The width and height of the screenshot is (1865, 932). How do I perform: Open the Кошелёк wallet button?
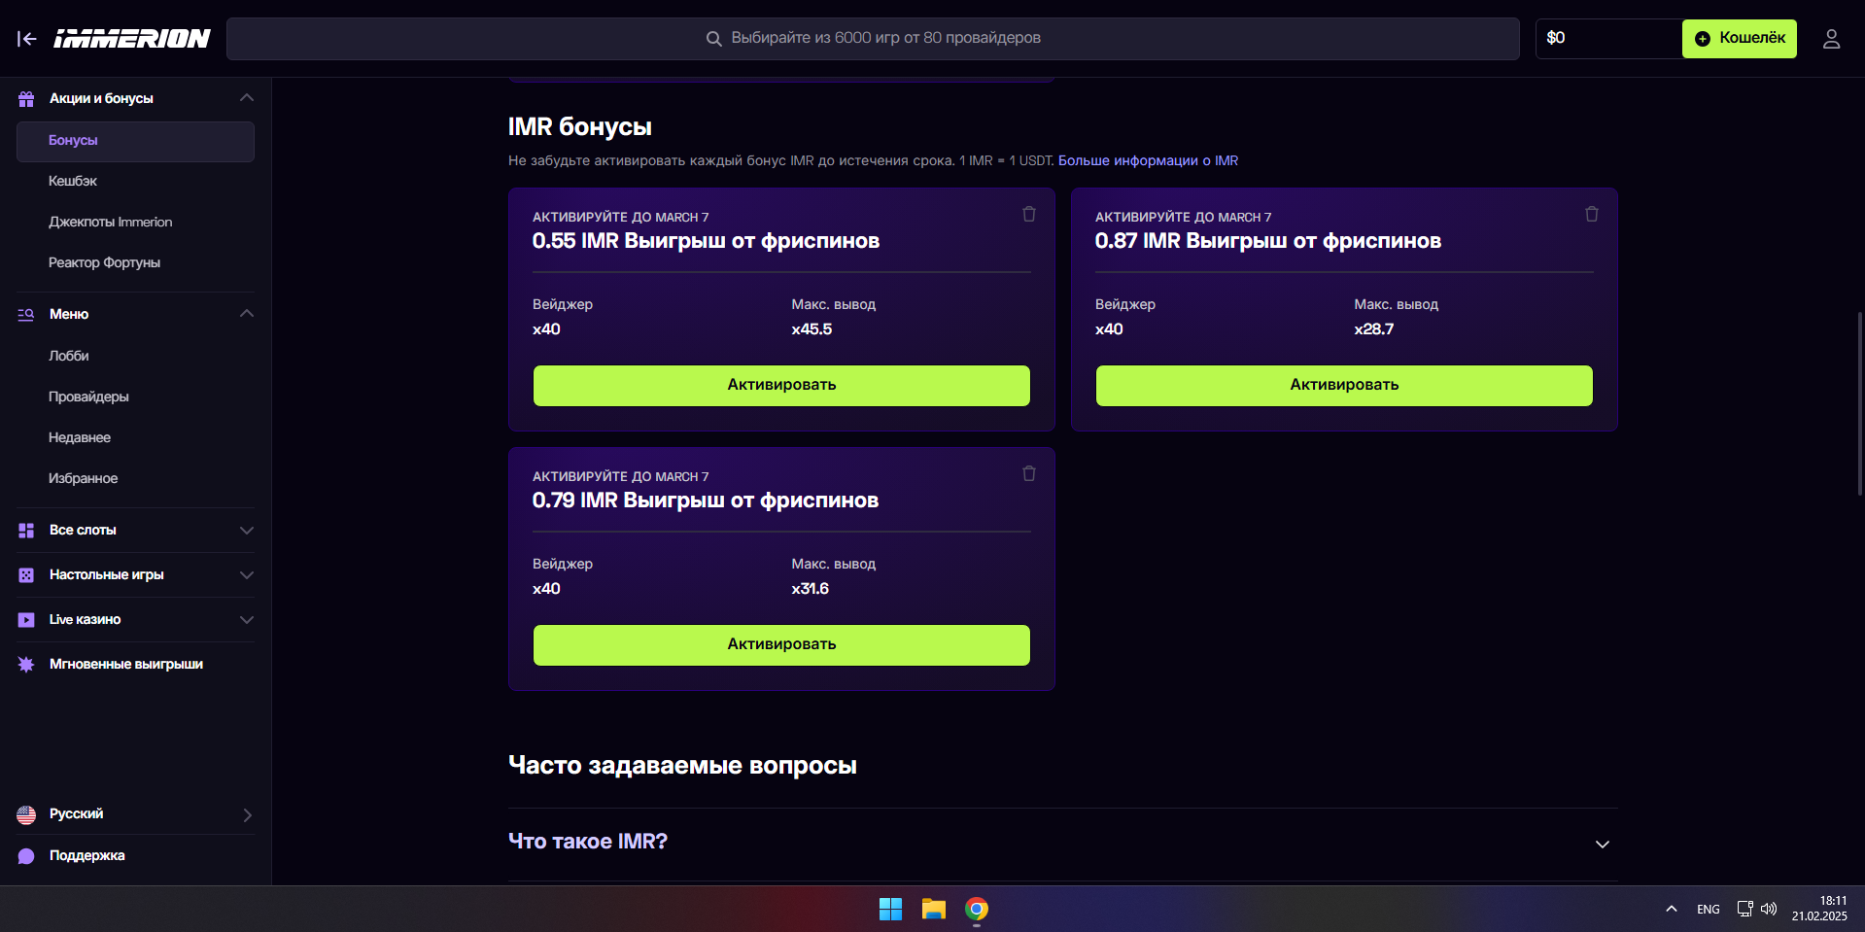pos(1739,39)
